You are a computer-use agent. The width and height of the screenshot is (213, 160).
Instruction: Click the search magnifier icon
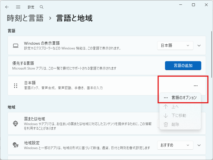pyautogui.click(x=42, y=7)
